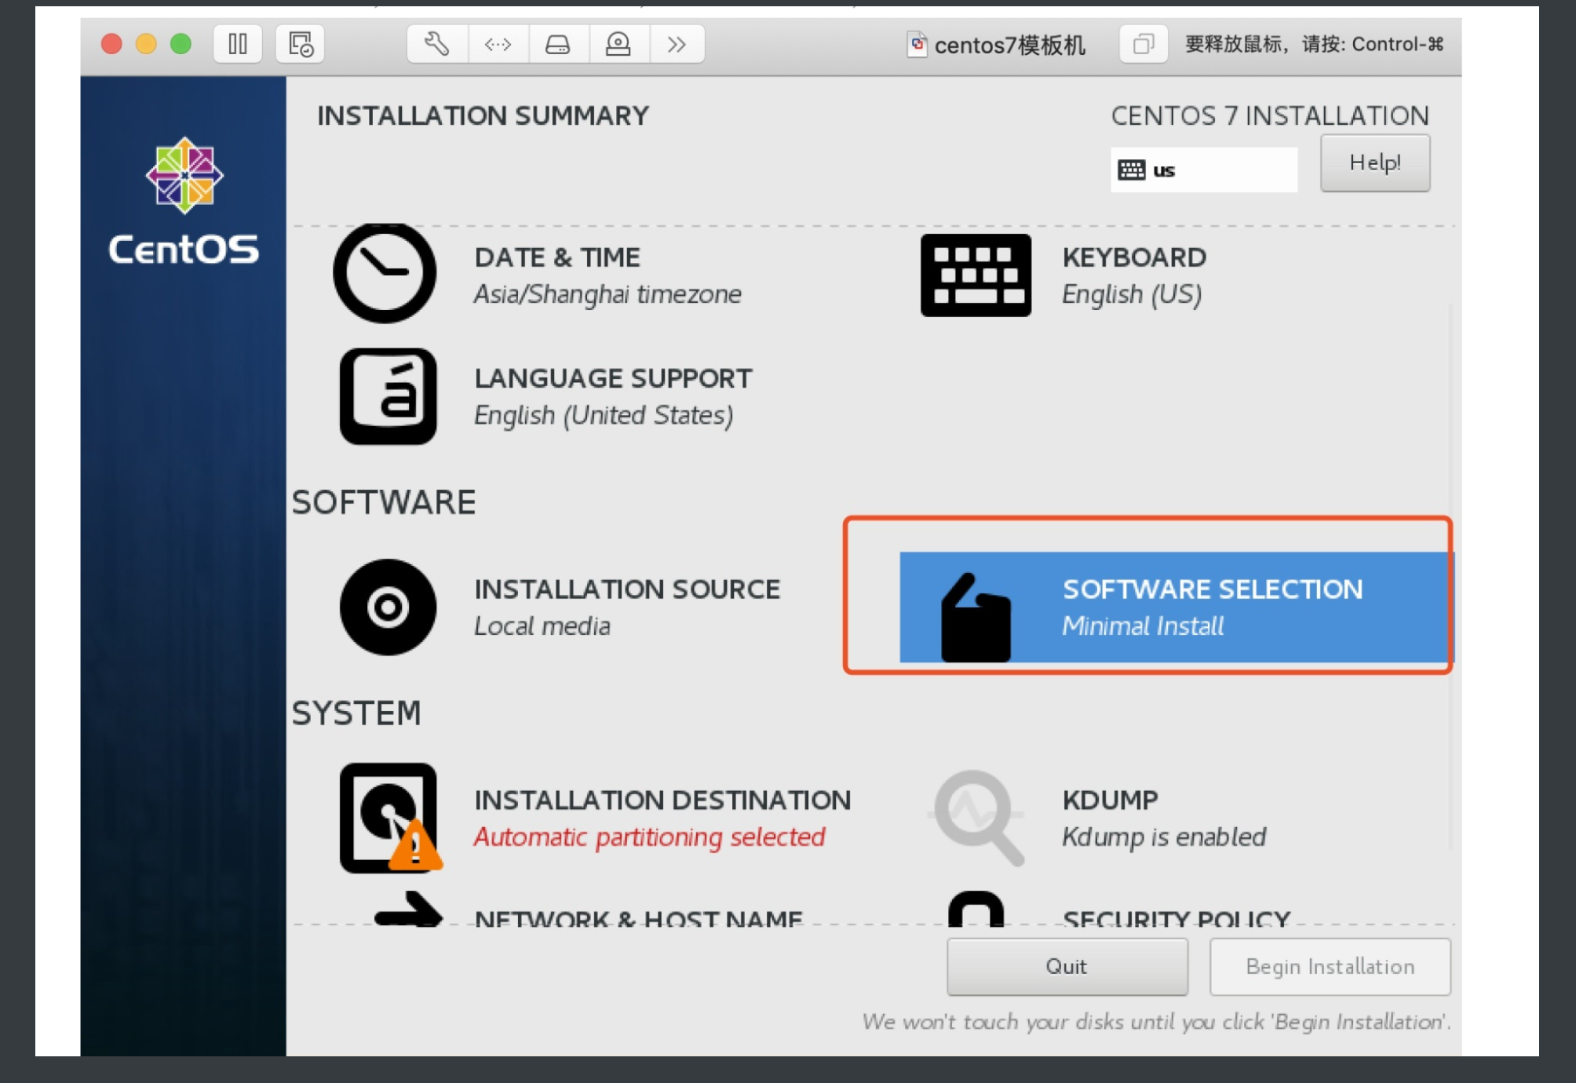Open the Kdump magnifier icon
Screen dimensions: 1576x1083
(x=977, y=818)
